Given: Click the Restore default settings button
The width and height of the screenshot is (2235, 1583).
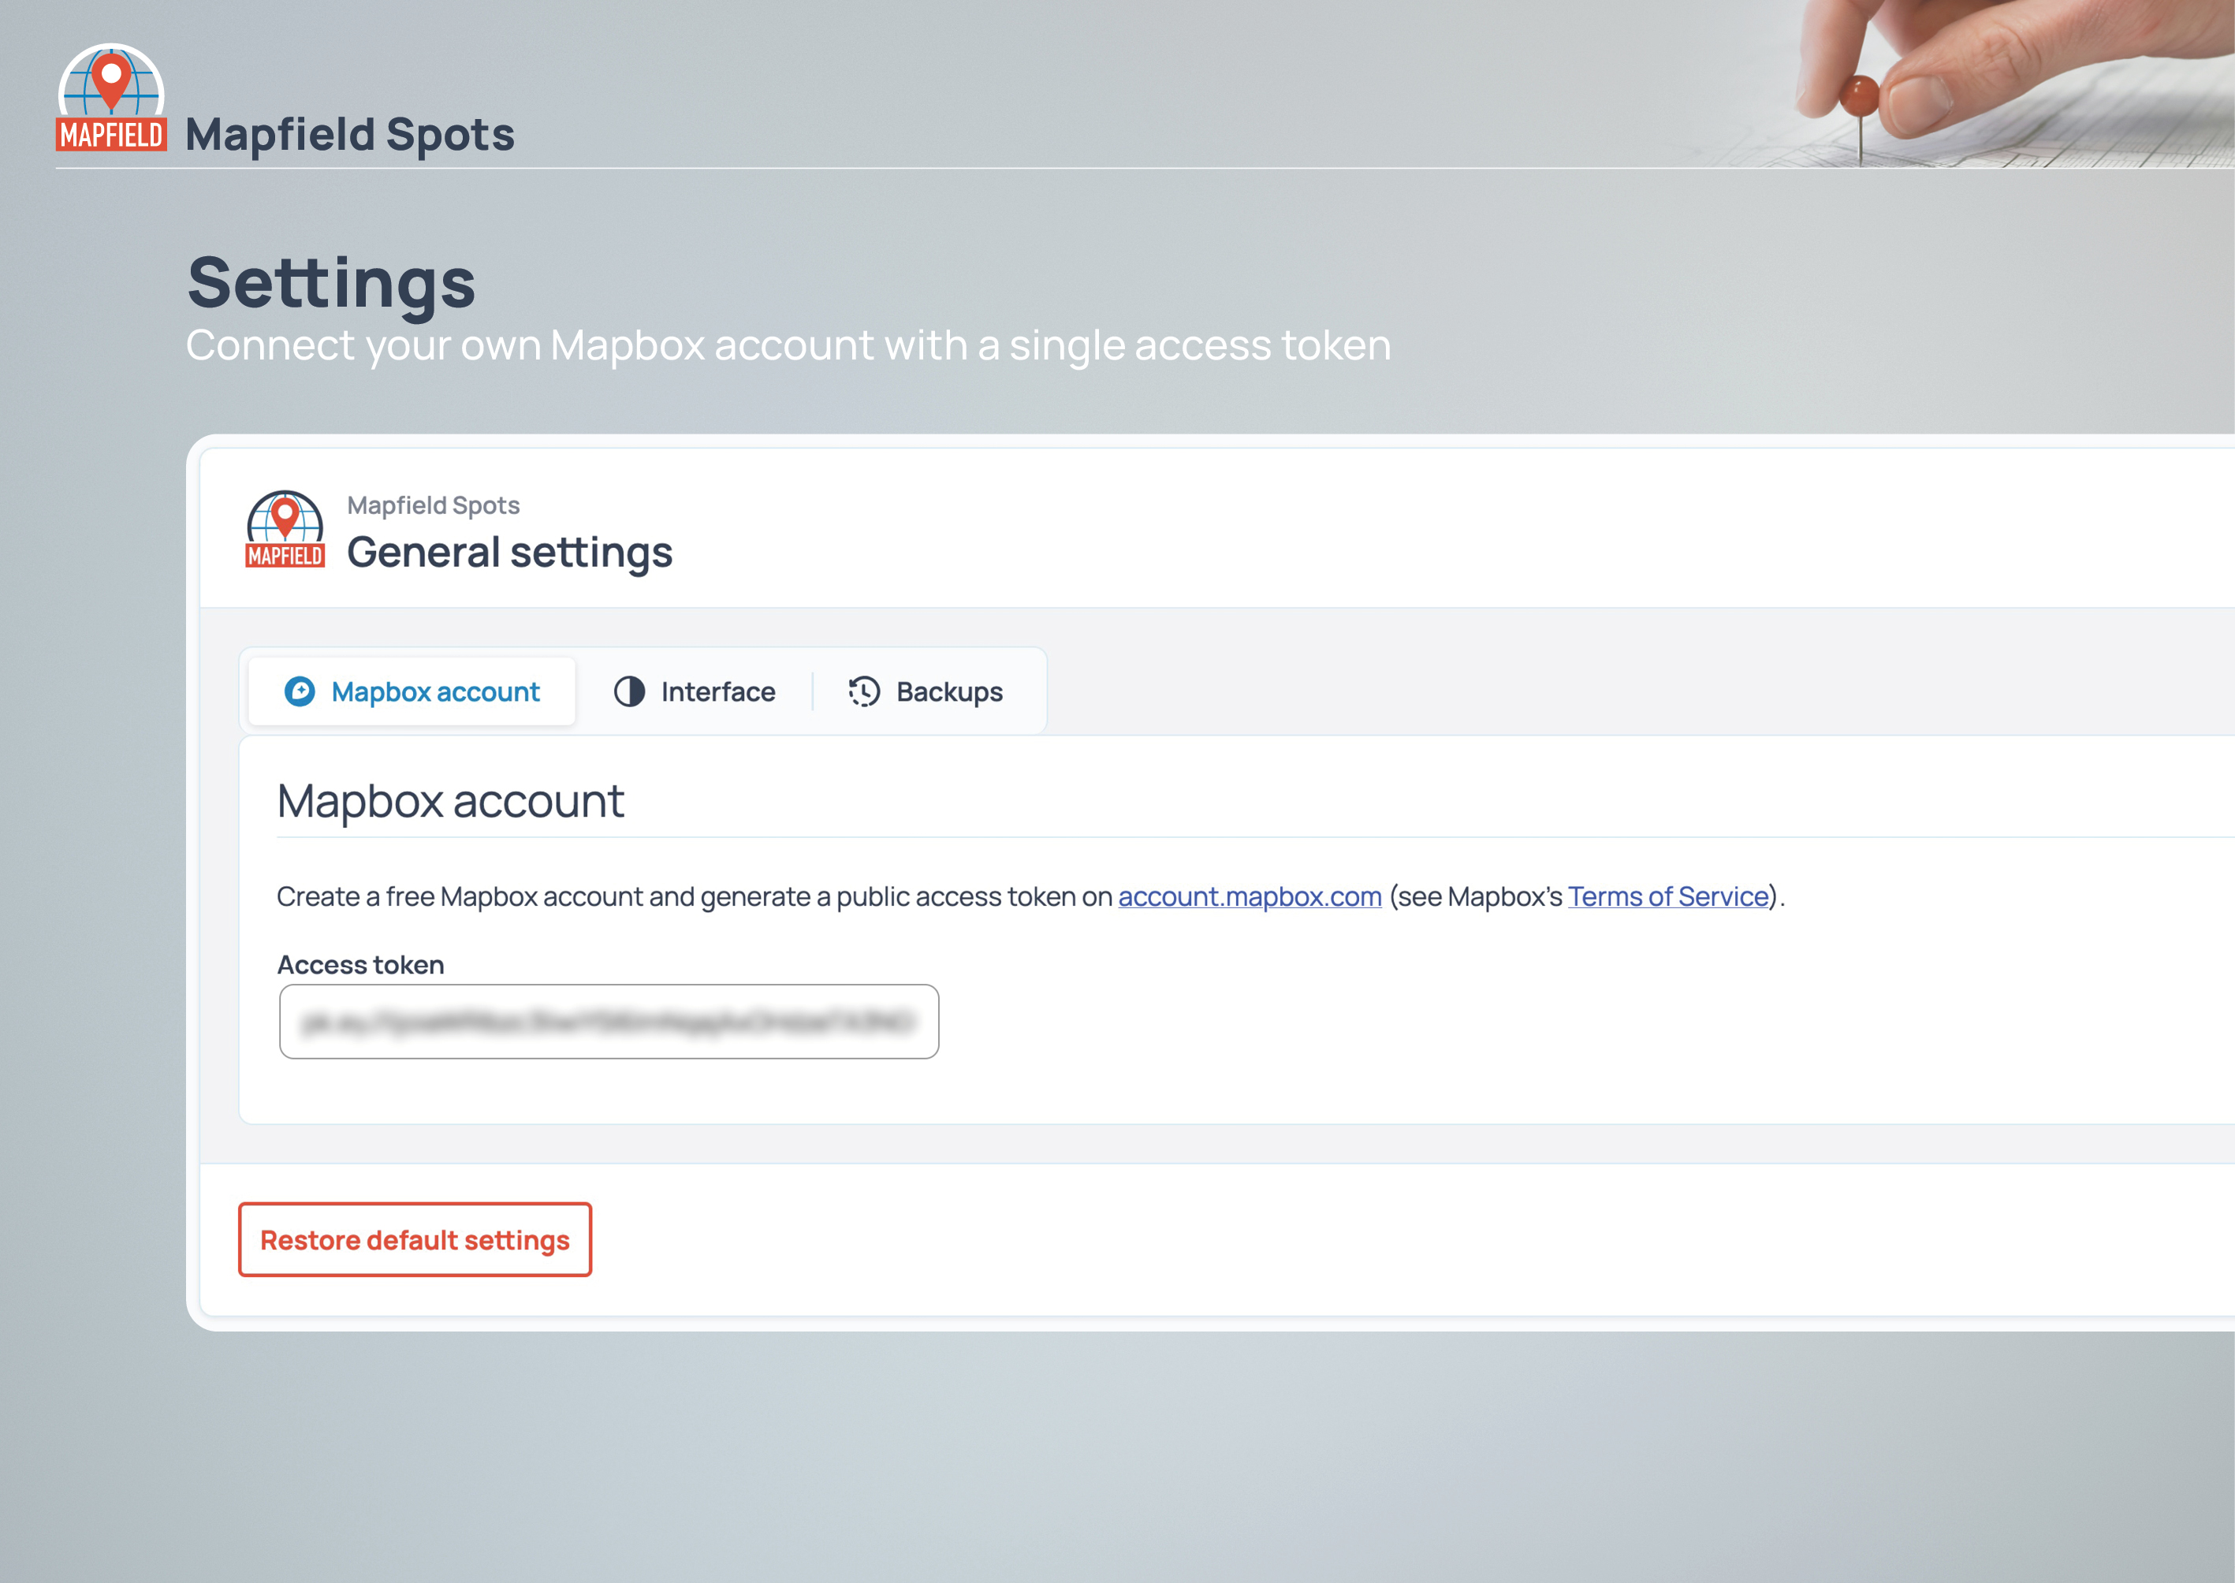Looking at the screenshot, I should 415,1240.
